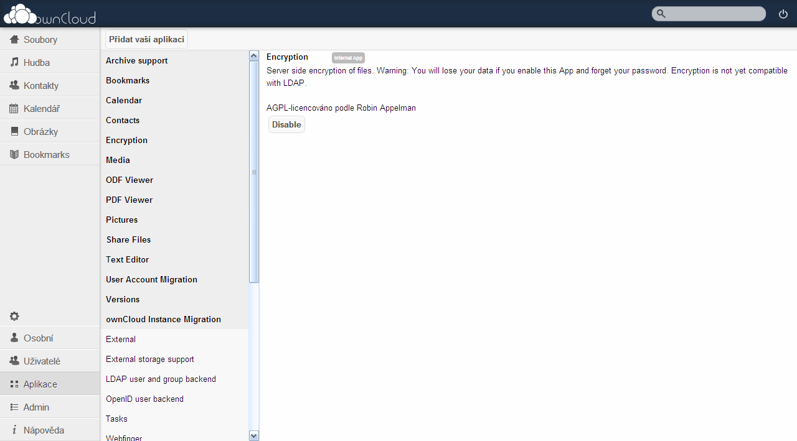
Task: Select Encryption in the app list
Action: click(x=174, y=140)
